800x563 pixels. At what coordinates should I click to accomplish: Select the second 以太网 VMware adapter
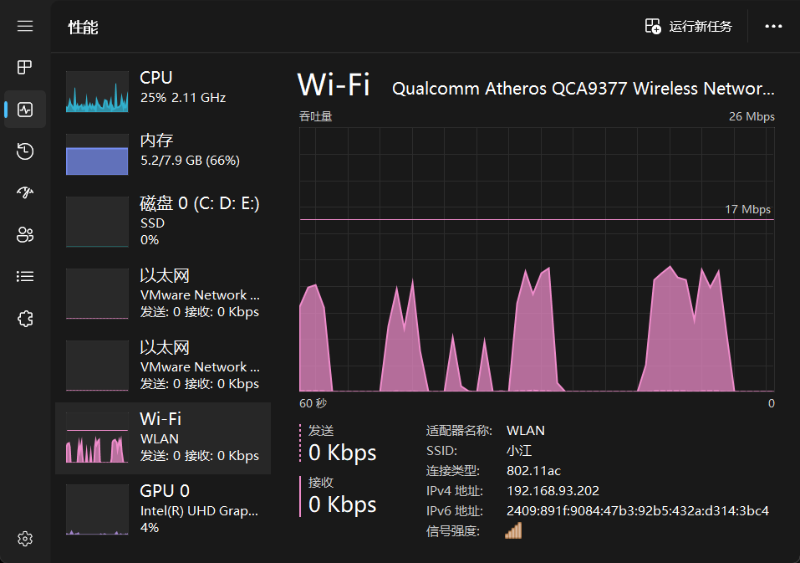click(x=163, y=366)
